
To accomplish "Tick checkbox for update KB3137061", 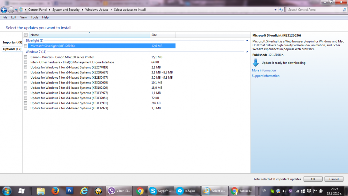I will coord(25,98).
